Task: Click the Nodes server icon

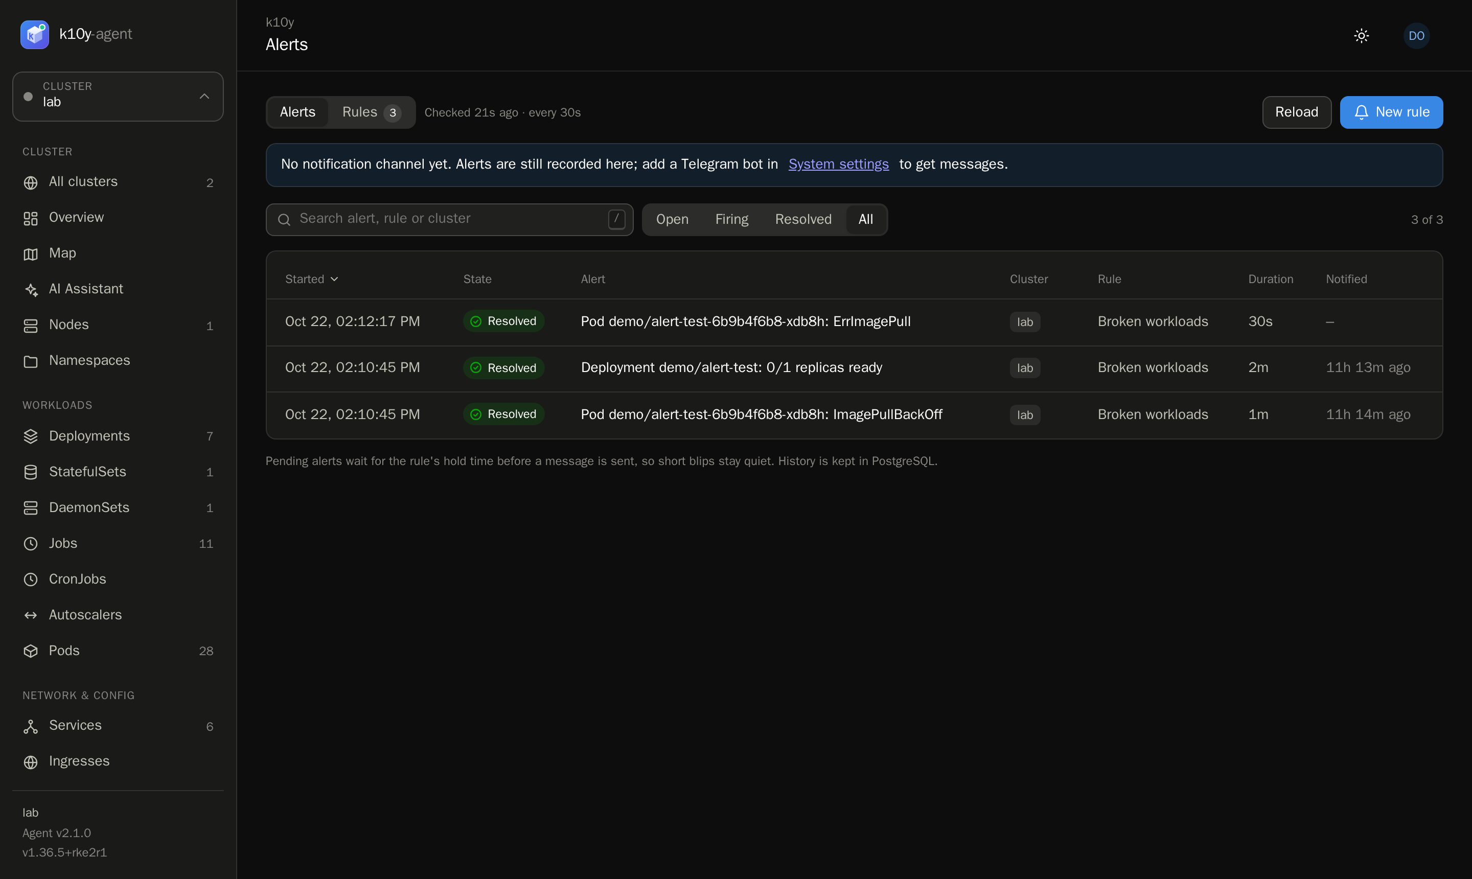Action: (x=31, y=325)
